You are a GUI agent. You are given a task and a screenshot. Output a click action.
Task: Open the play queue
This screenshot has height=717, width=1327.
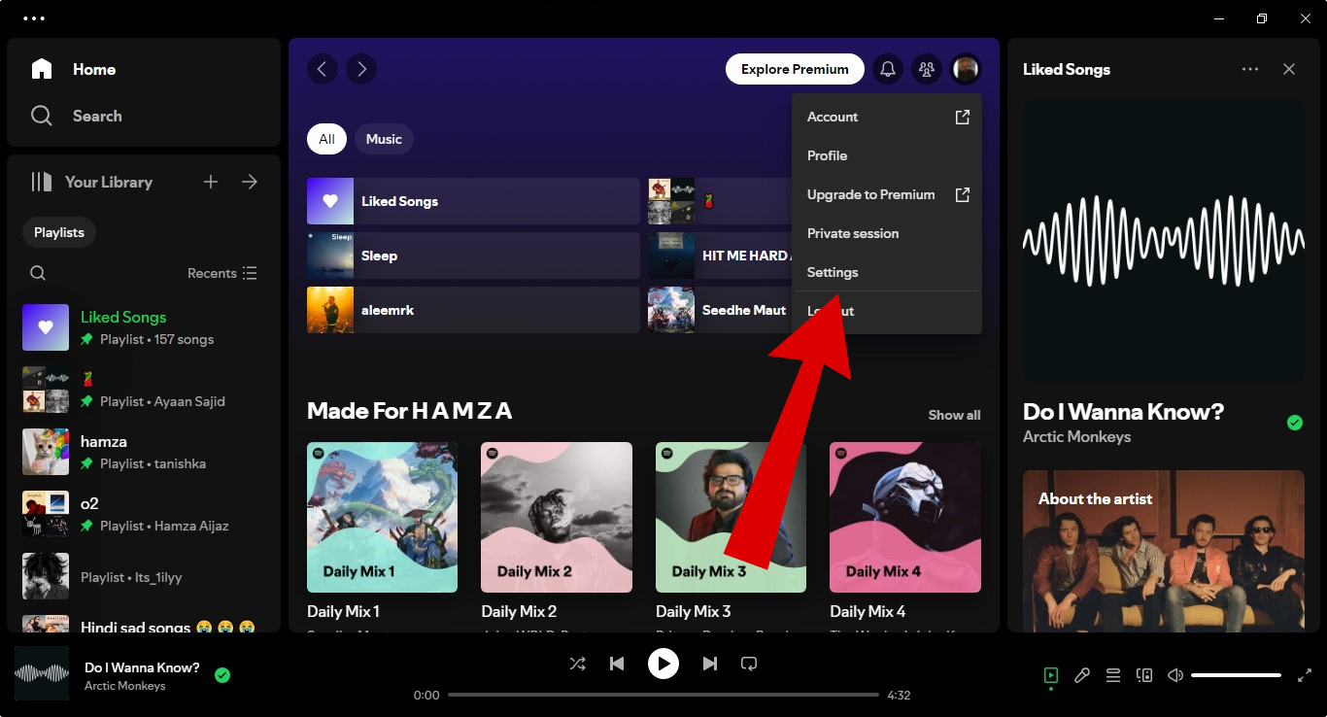[1113, 675]
